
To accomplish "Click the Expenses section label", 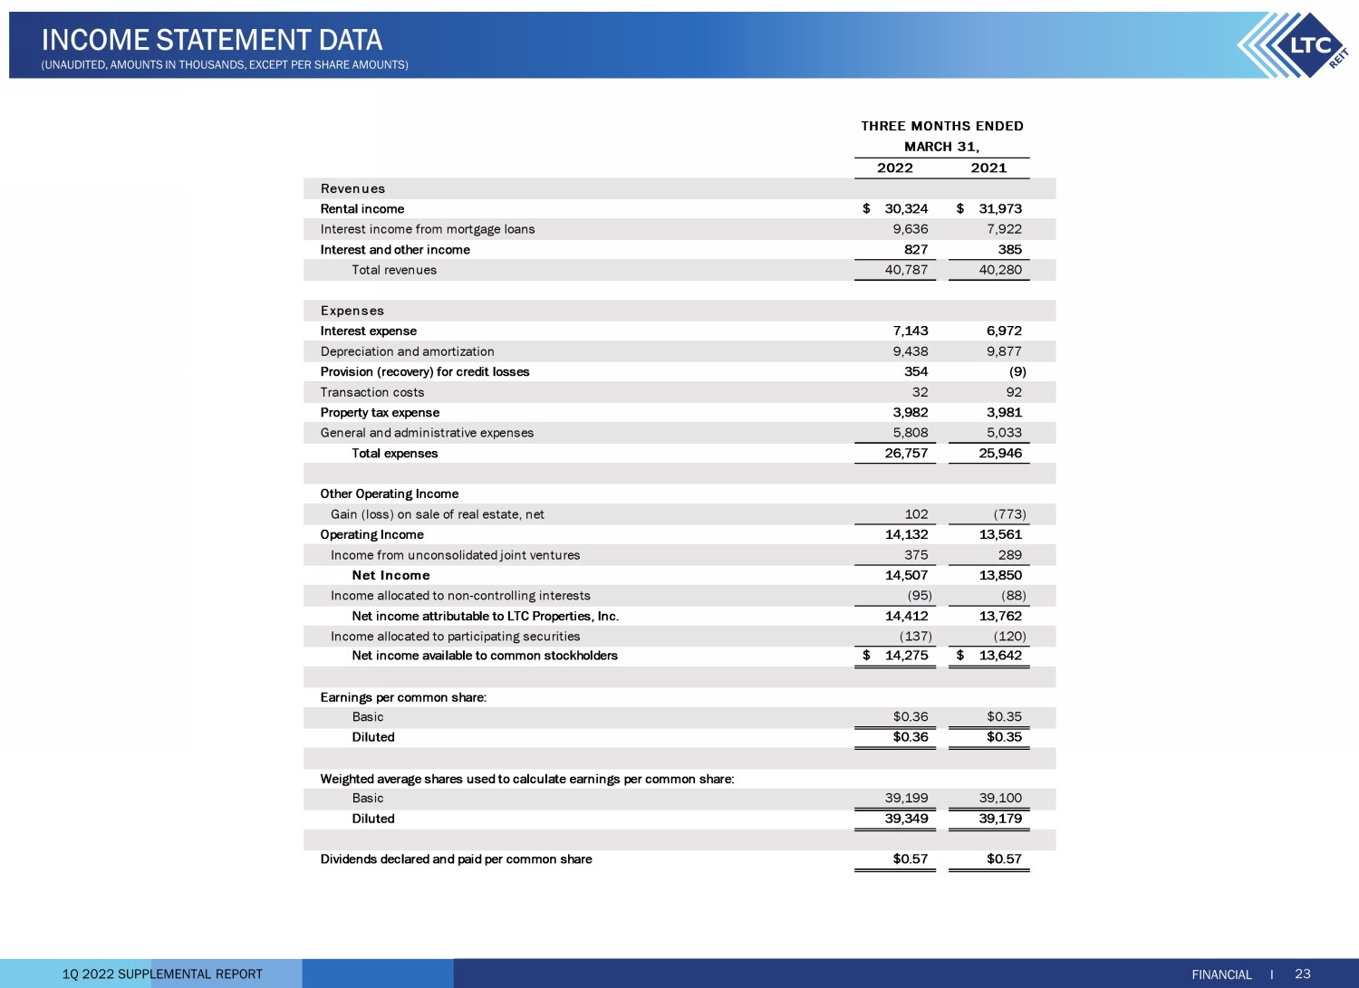I will point(352,311).
